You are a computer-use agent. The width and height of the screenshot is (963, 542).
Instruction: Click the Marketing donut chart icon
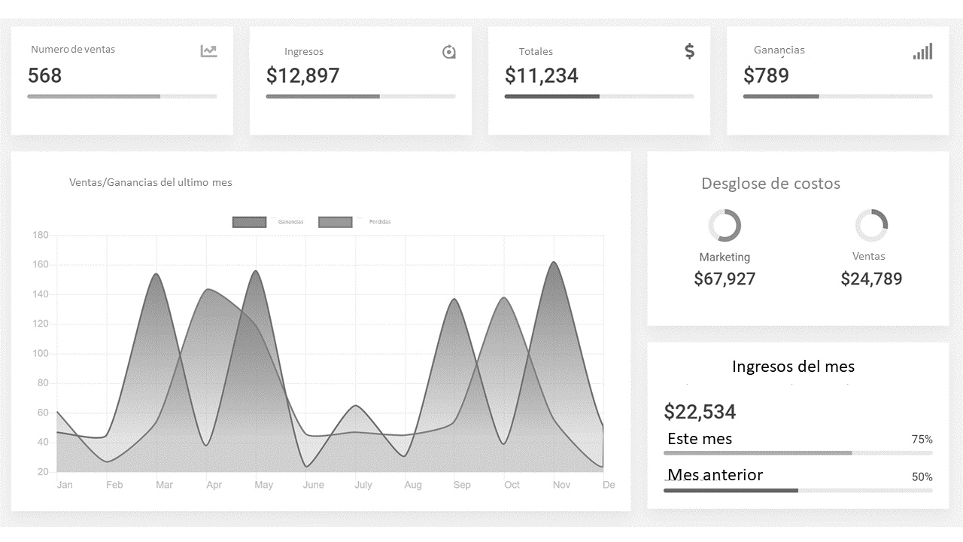point(725,226)
